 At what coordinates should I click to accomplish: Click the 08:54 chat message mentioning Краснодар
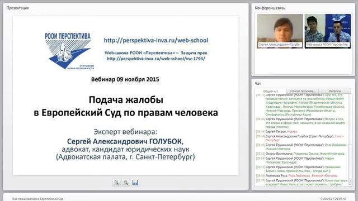(x=295, y=160)
